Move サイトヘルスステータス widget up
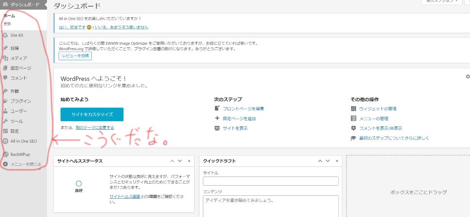Screen dimensions: 470x217 pos(172,161)
